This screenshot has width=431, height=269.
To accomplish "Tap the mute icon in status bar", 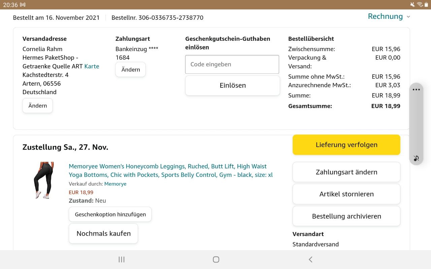I will tap(412, 5).
